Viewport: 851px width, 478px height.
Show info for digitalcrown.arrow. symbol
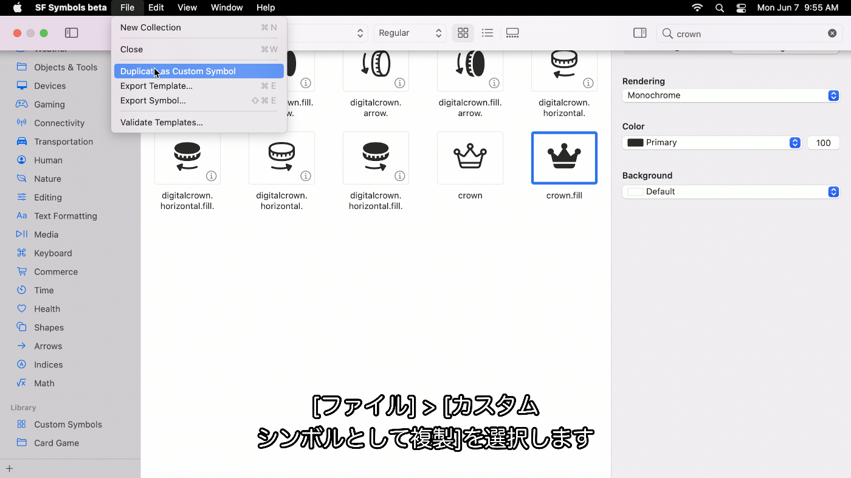pyautogui.click(x=400, y=83)
